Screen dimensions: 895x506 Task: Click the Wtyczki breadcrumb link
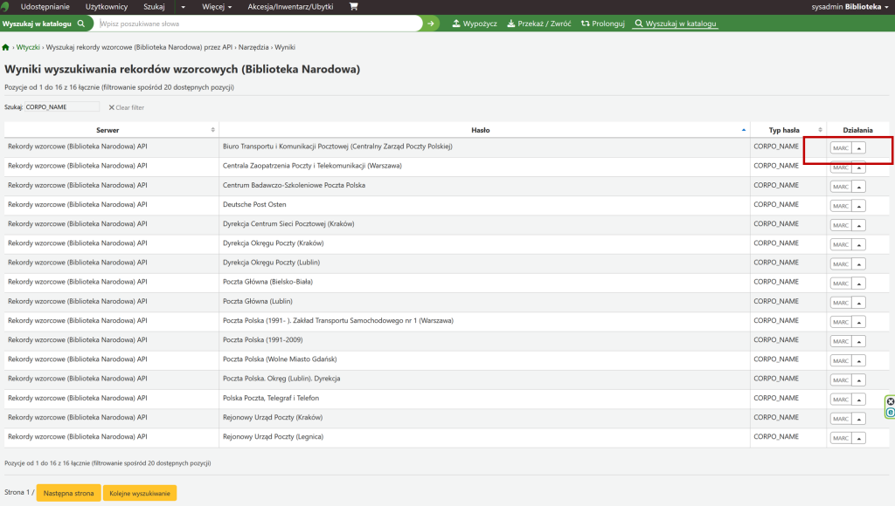click(x=28, y=46)
